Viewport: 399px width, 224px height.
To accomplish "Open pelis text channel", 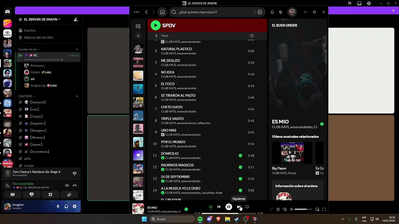I will 48,159.
